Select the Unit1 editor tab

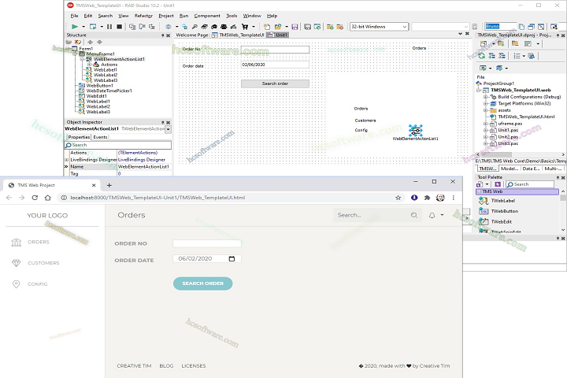(278, 35)
